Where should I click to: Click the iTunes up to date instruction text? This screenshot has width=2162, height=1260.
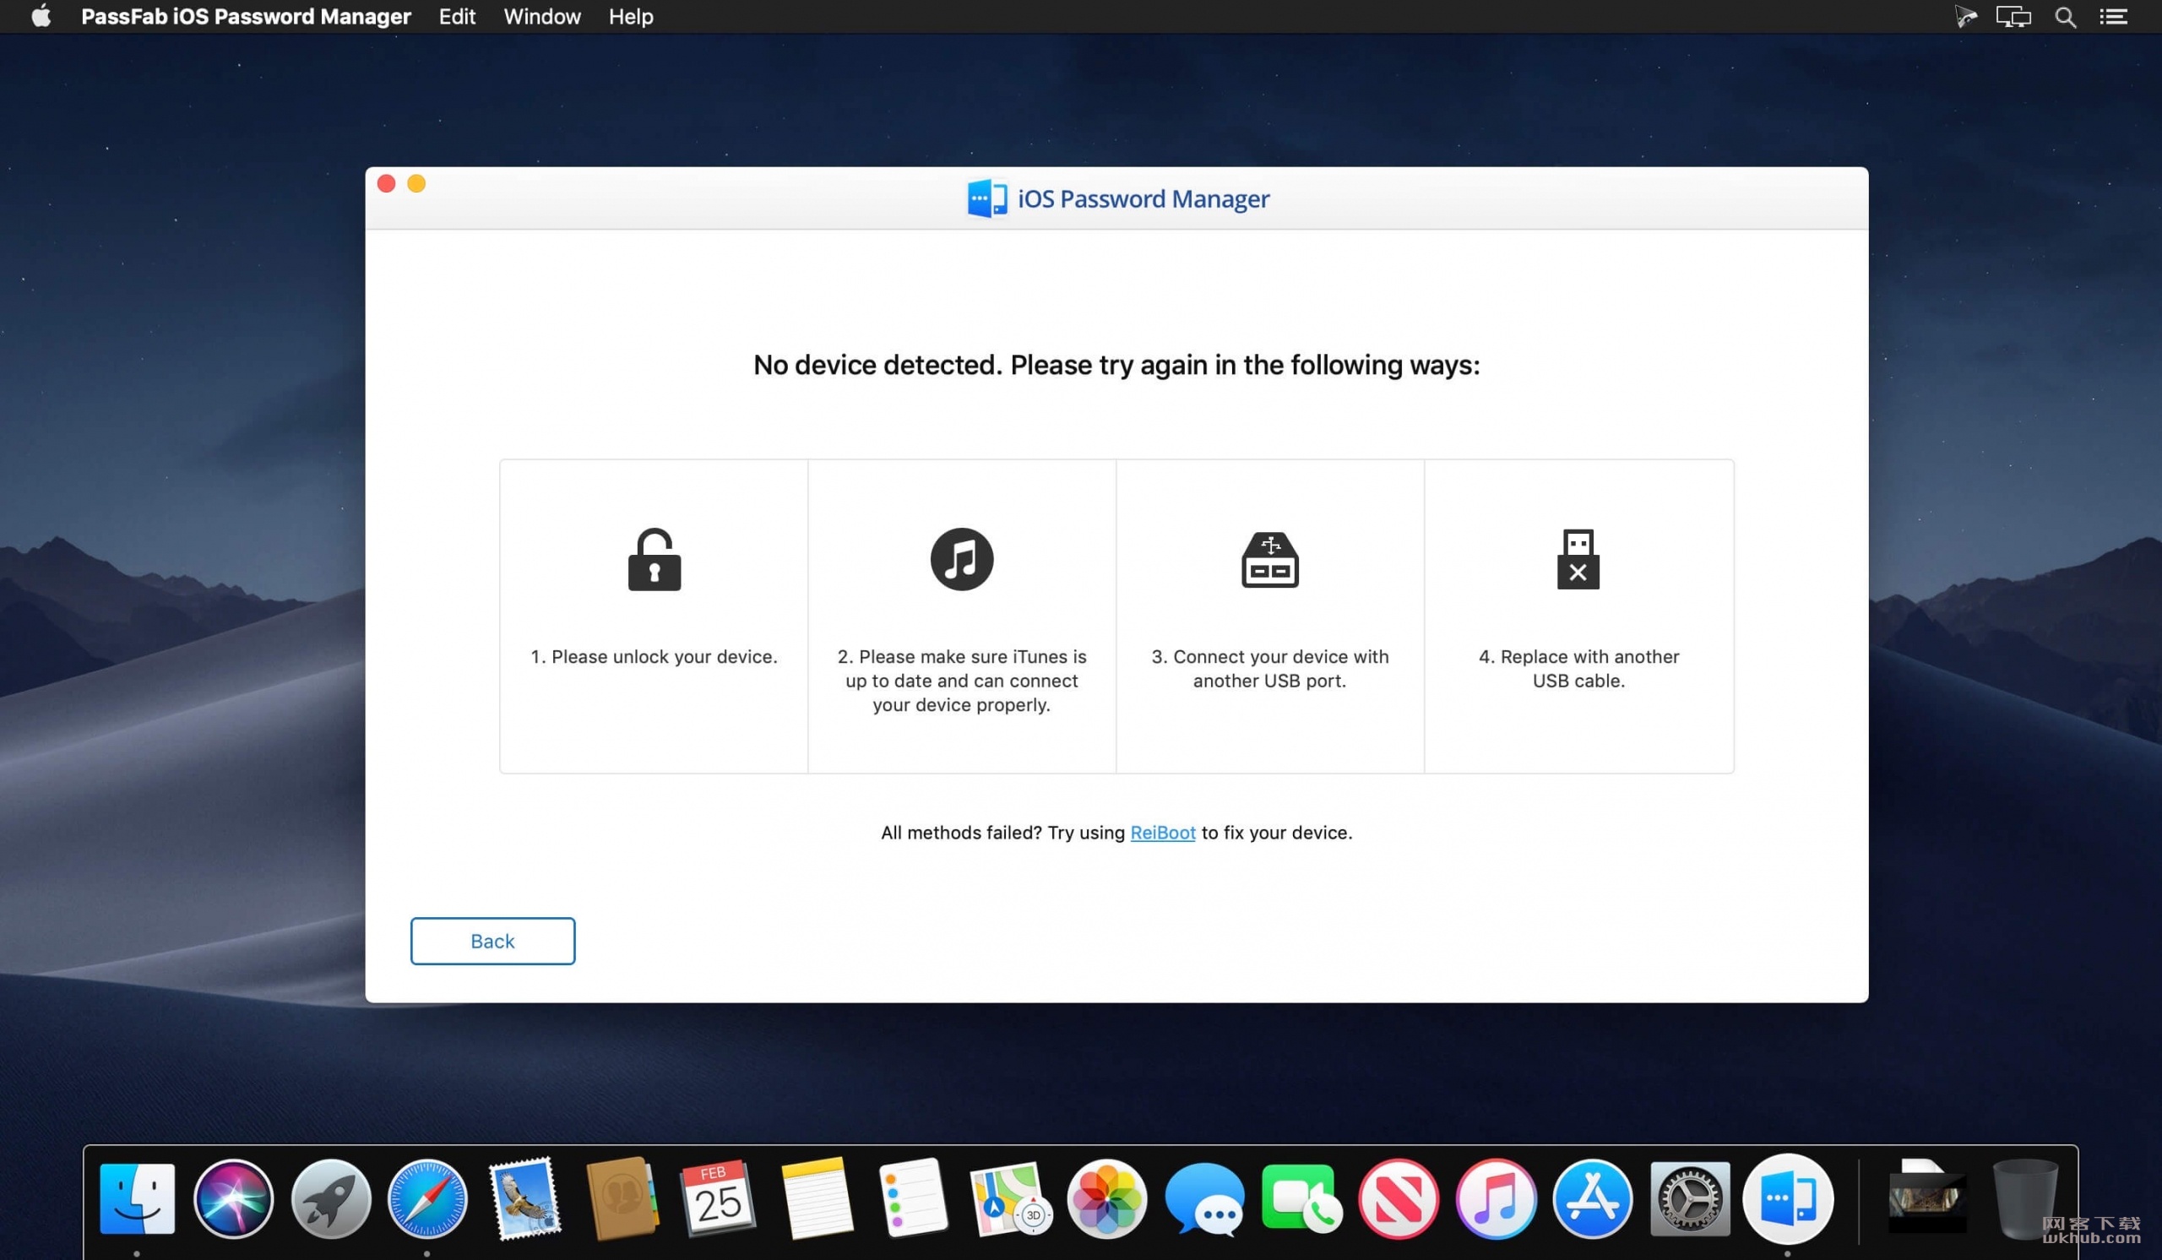962,680
